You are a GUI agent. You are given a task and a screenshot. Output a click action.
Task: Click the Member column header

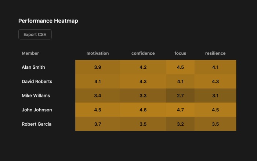point(30,53)
